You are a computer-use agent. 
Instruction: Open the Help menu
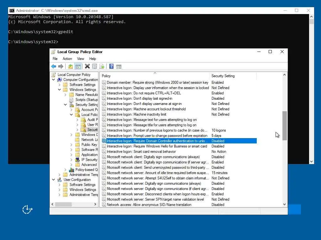click(x=92, y=59)
